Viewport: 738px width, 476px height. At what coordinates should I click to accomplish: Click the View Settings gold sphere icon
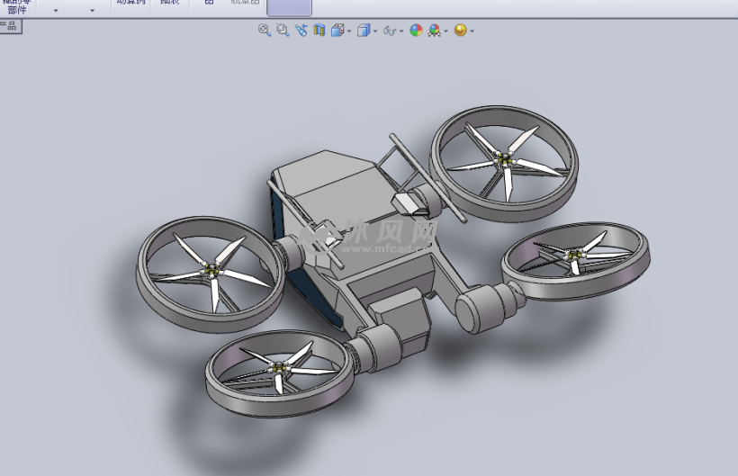[x=461, y=30]
